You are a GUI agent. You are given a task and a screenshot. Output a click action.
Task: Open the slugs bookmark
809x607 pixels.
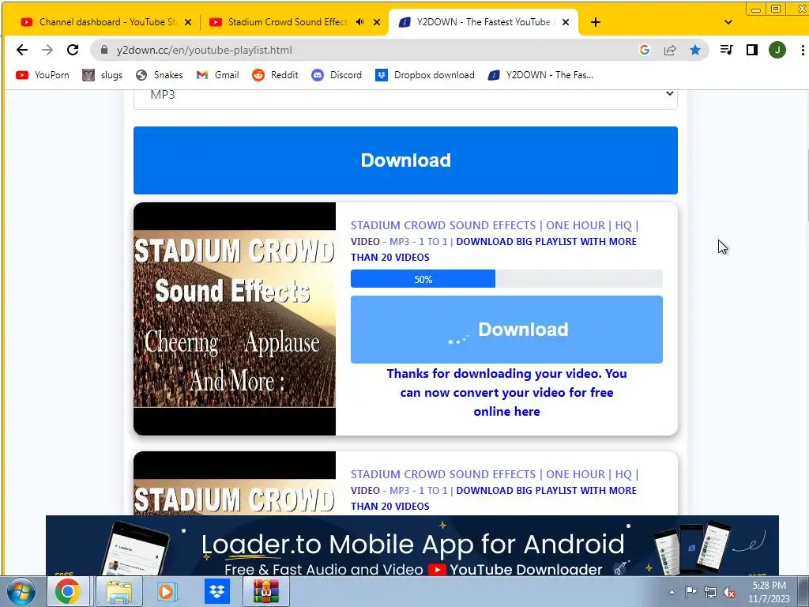pos(103,75)
